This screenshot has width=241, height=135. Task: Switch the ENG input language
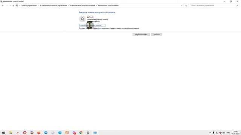click(228, 132)
